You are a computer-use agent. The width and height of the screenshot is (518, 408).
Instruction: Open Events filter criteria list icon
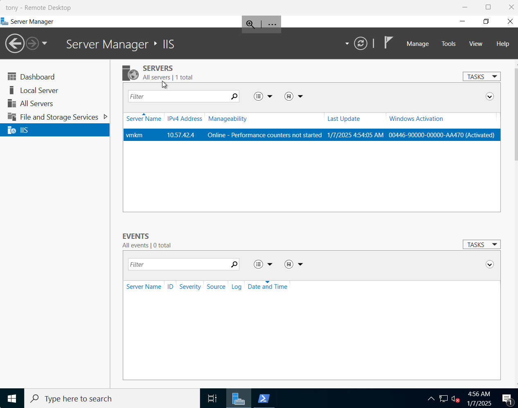coord(258,264)
